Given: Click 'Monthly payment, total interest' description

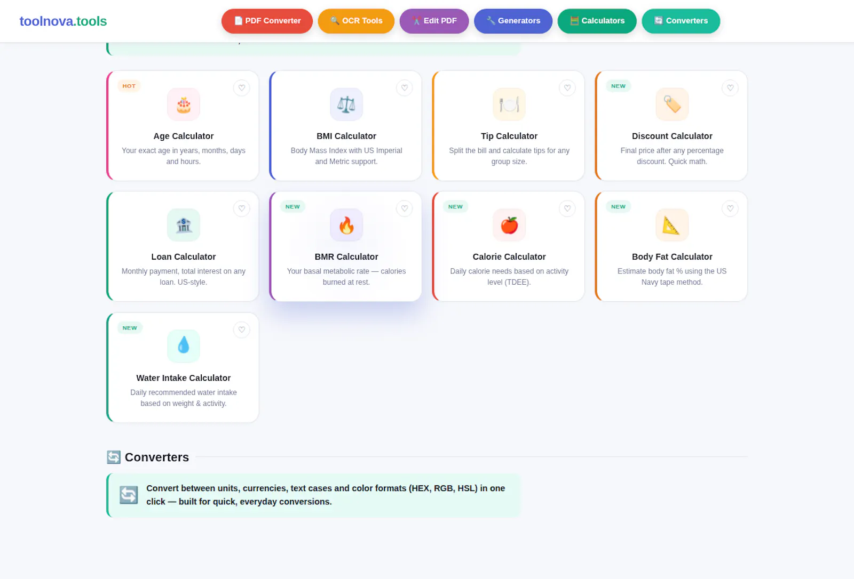Looking at the screenshot, I should tap(184, 276).
